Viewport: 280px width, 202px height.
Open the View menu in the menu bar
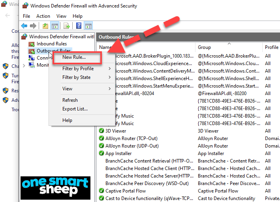(62, 16)
